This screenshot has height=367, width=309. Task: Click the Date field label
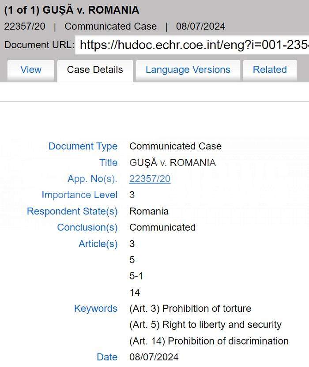click(107, 357)
